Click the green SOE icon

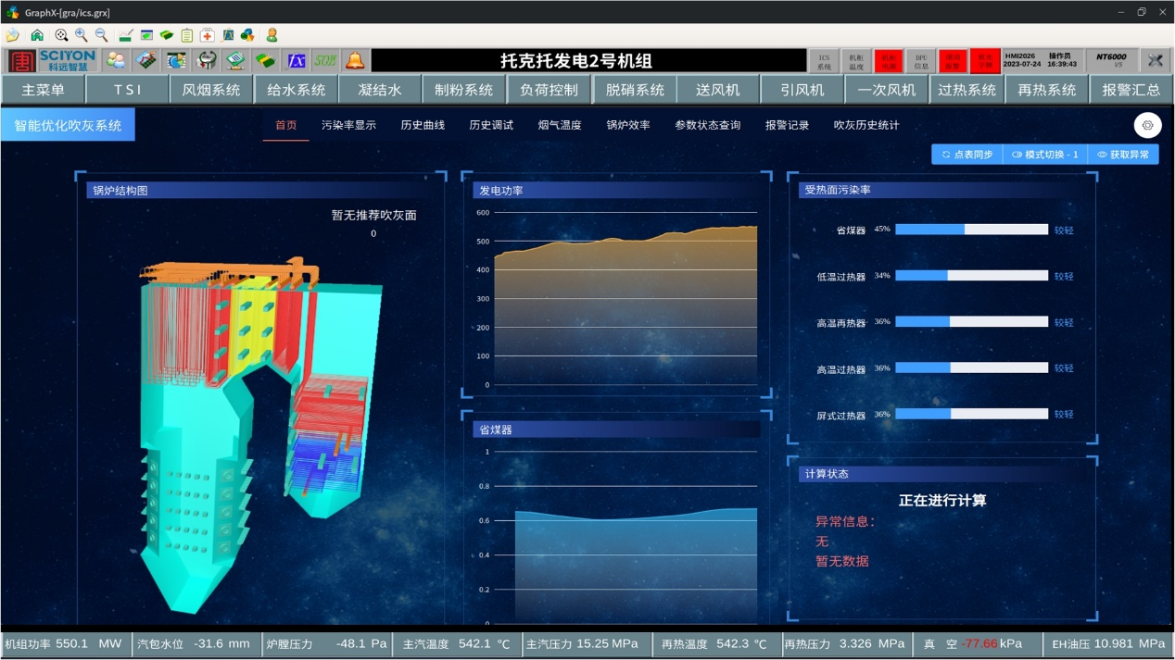(x=325, y=61)
